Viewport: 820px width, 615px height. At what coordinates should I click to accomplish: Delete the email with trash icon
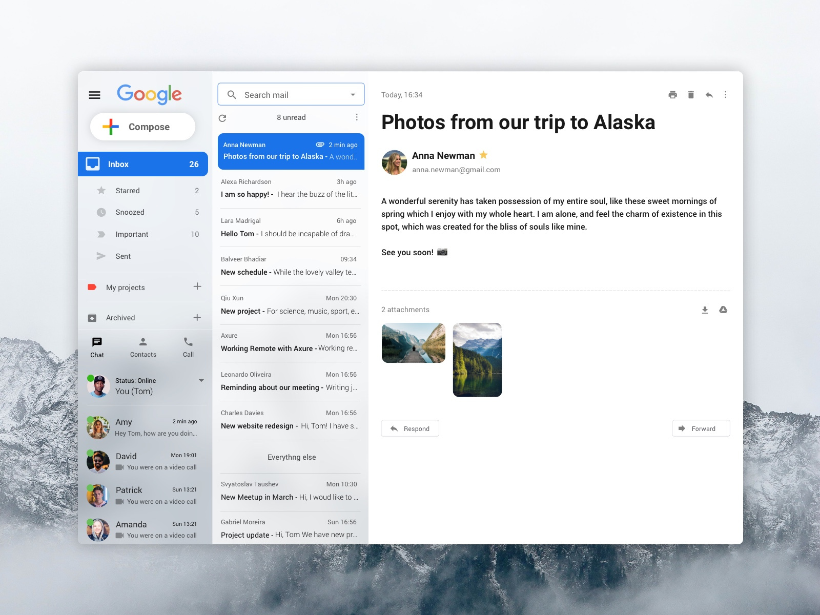[691, 95]
